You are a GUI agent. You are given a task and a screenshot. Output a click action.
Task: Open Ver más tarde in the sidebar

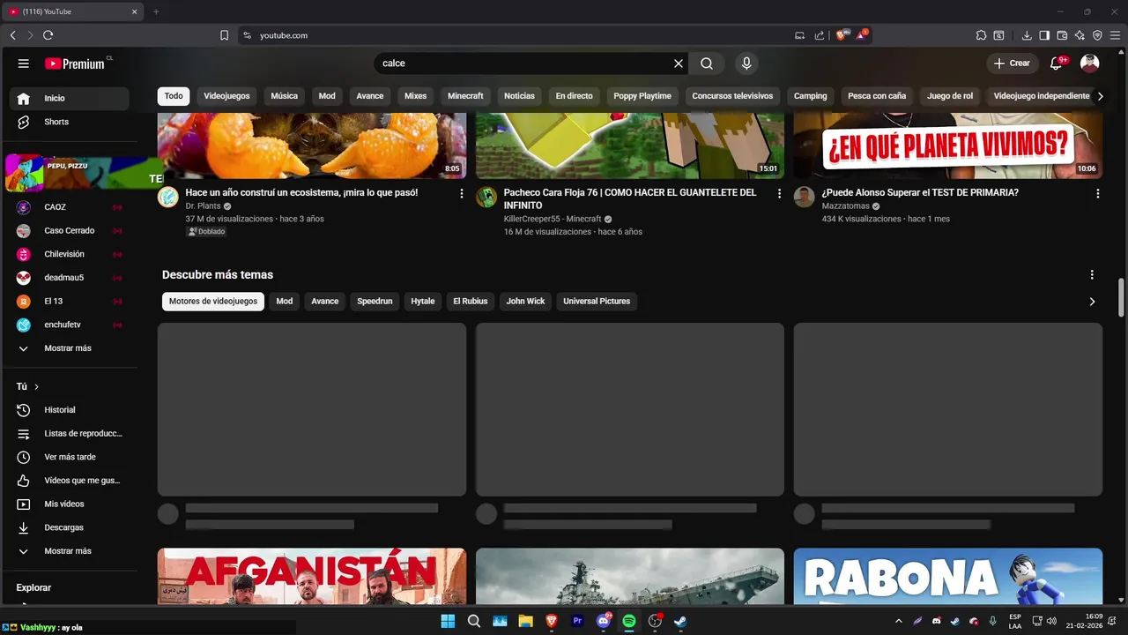tap(71, 457)
